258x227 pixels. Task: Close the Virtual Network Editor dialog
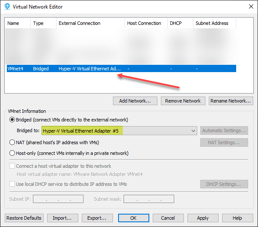(x=251, y=6)
